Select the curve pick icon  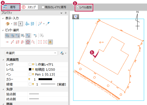pos(33,42)
